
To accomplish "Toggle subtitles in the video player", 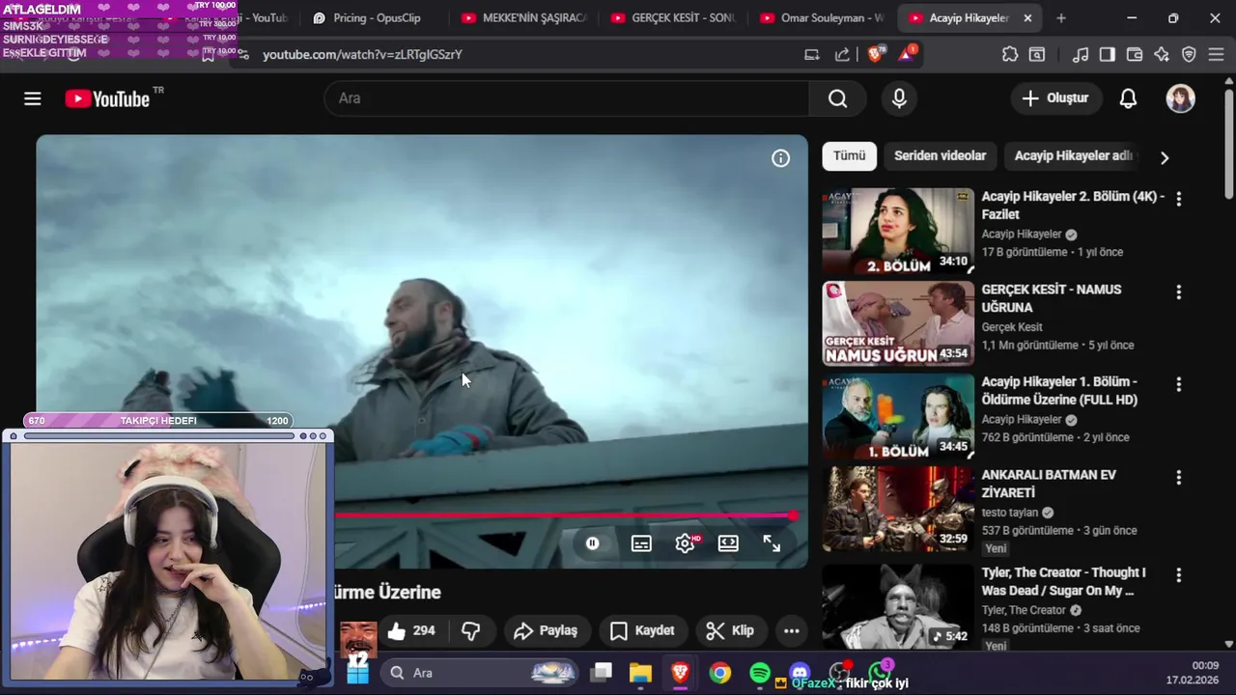I will pos(641,543).
